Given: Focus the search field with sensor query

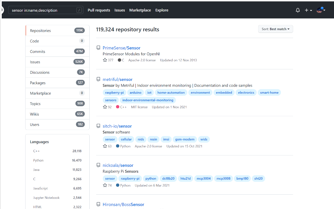Looking at the screenshot, I should [46, 10].
